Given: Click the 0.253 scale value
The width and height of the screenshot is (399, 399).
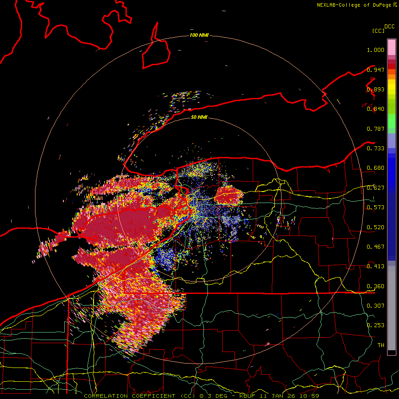Looking at the screenshot, I should pos(376,325).
